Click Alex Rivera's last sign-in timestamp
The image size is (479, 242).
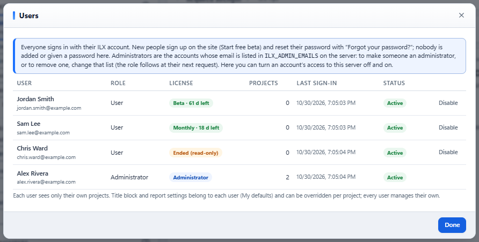click(326, 177)
